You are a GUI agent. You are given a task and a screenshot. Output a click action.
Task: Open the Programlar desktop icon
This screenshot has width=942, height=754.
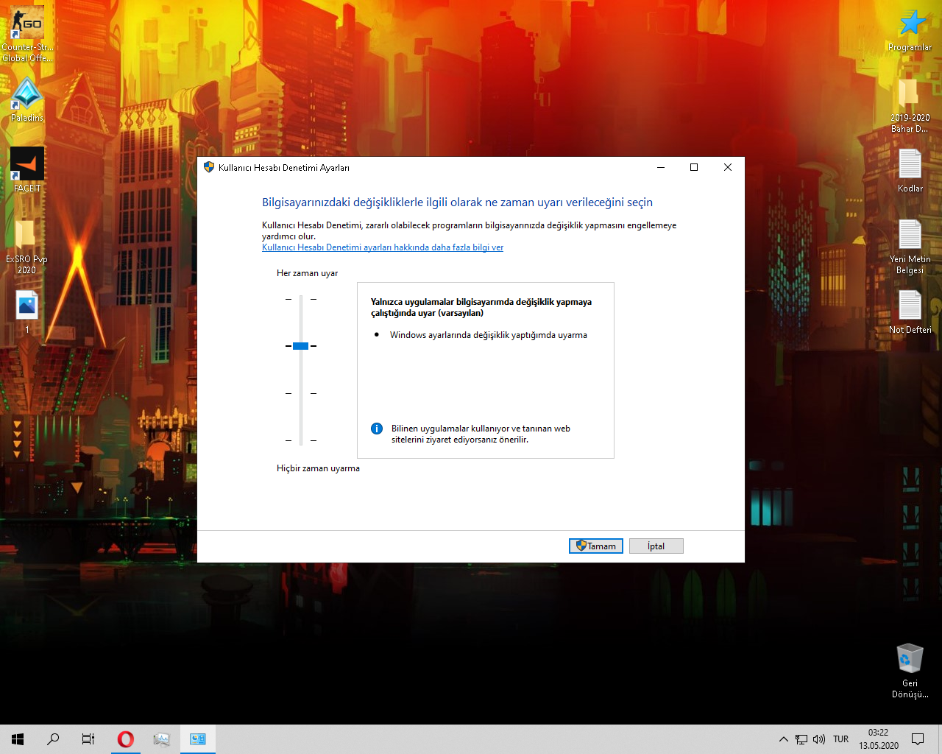click(x=910, y=30)
